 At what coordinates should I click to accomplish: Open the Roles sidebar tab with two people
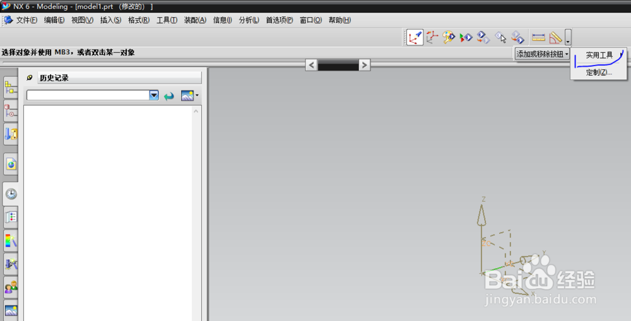tap(11, 288)
